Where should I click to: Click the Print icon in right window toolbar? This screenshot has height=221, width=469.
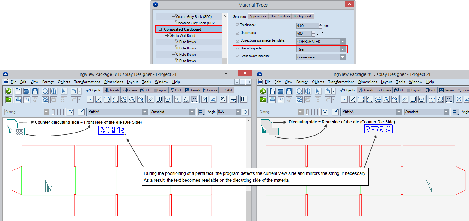[x=272, y=100]
